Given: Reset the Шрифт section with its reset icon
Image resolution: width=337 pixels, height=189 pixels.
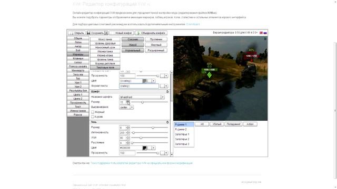Looking at the screenshot, I should click(167, 92).
